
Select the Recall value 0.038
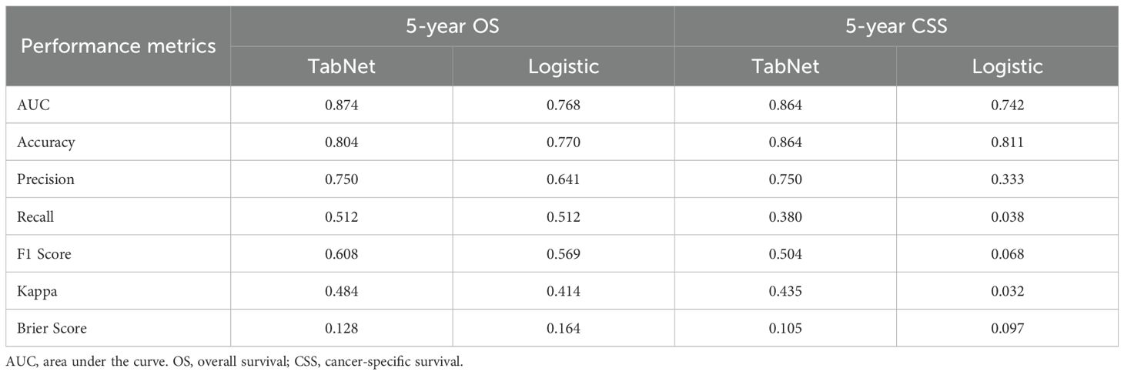[x=1007, y=217]
